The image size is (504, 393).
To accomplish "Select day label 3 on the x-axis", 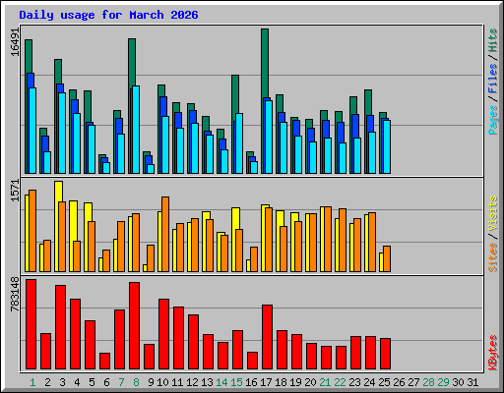I will pyautogui.click(x=62, y=382).
